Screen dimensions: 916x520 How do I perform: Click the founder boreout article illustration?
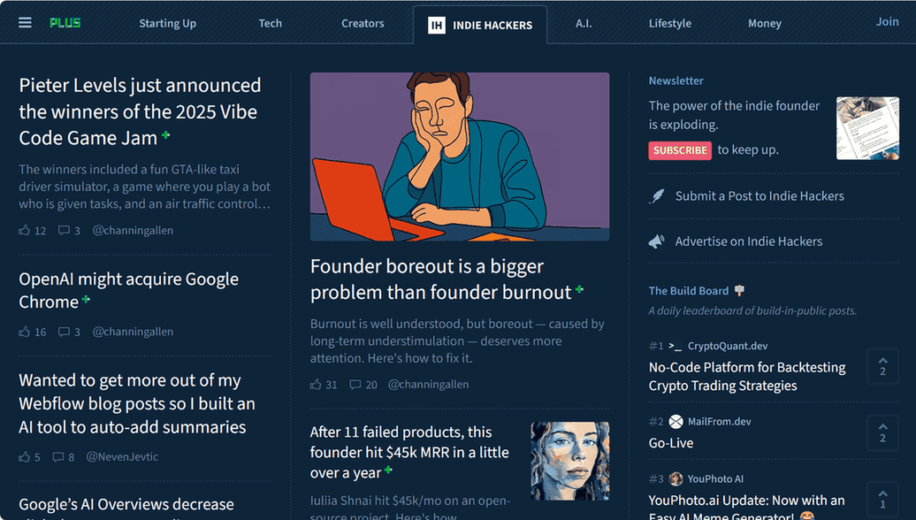459,157
